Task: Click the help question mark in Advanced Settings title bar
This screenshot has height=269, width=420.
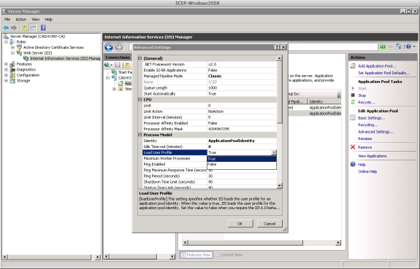Action: point(278,47)
